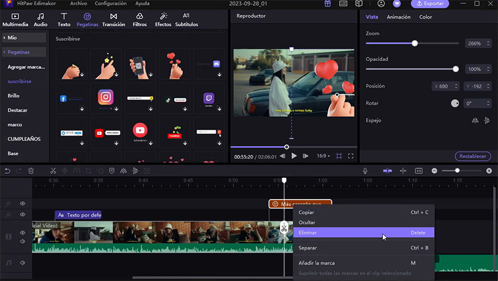Collapse the Pegatinas category
498x281 pixels.
click(24, 52)
